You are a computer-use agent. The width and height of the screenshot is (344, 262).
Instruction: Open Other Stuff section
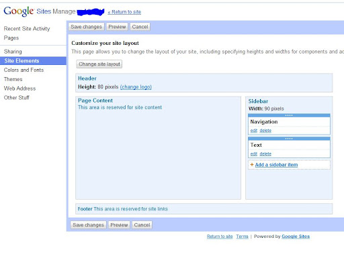17,98
